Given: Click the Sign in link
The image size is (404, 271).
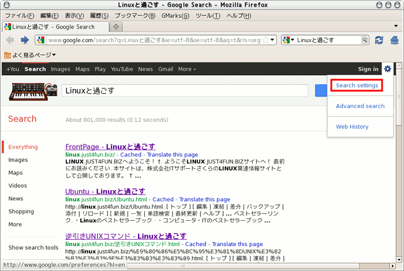Looking at the screenshot, I should point(368,69).
